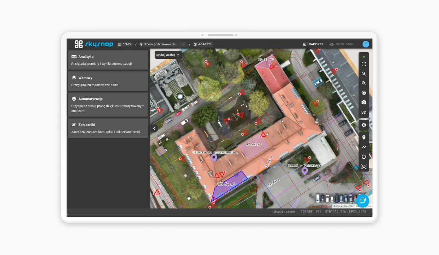Open the chat support bubble
The height and width of the screenshot is (255, 439).
tap(363, 201)
